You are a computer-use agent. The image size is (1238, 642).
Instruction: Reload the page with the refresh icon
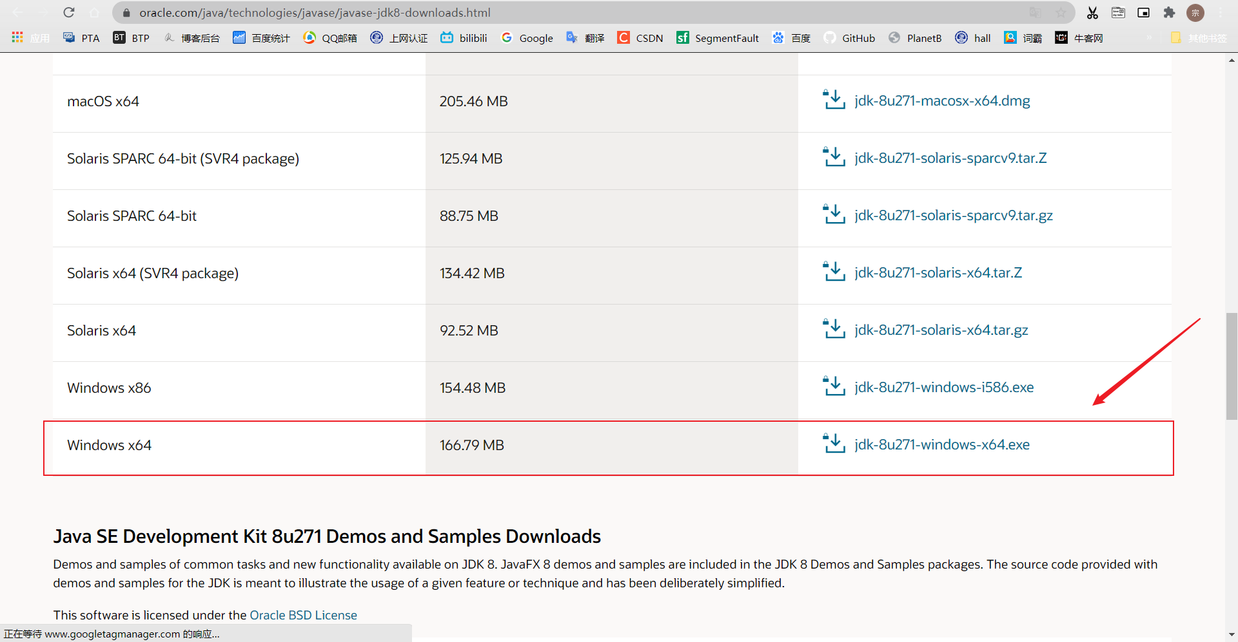[69, 12]
